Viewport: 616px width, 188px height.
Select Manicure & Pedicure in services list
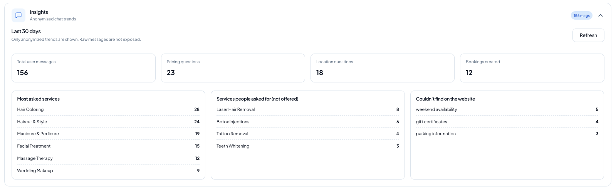[38, 134]
